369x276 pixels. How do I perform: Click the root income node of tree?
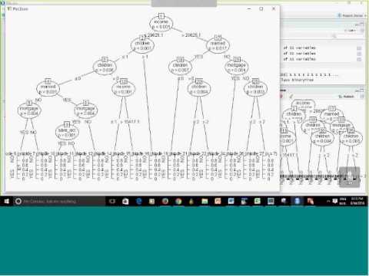(161, 24)
